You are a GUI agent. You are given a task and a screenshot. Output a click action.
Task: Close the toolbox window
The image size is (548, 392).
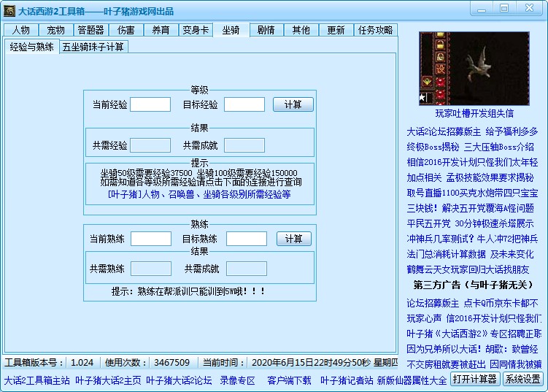pos(530,8)
